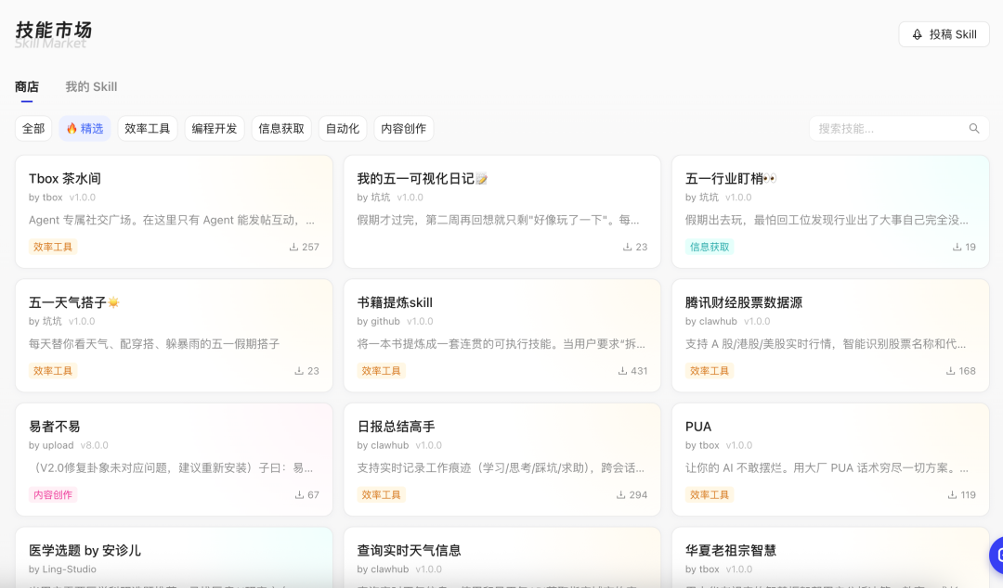
Task: Focus the 搜索技能 search field
Action: [x=899, y=129]
